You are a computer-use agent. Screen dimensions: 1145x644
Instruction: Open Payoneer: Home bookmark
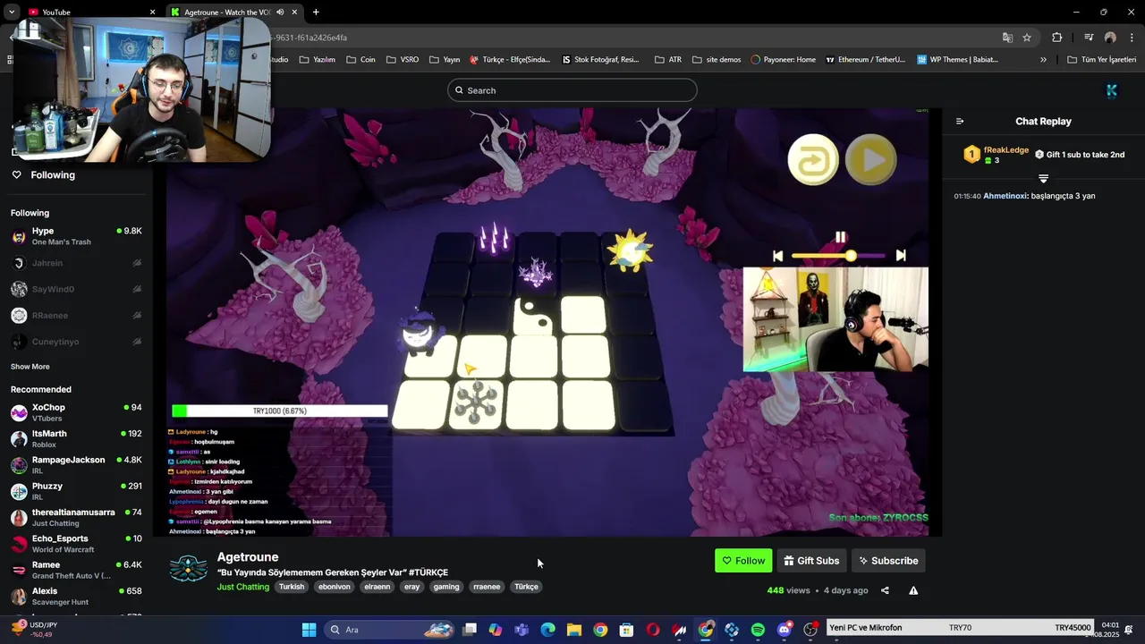pyautogui.click(x=783, y=60)
